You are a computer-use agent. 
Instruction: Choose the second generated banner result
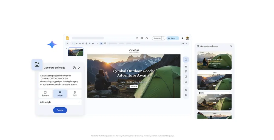tap(215, 81)
